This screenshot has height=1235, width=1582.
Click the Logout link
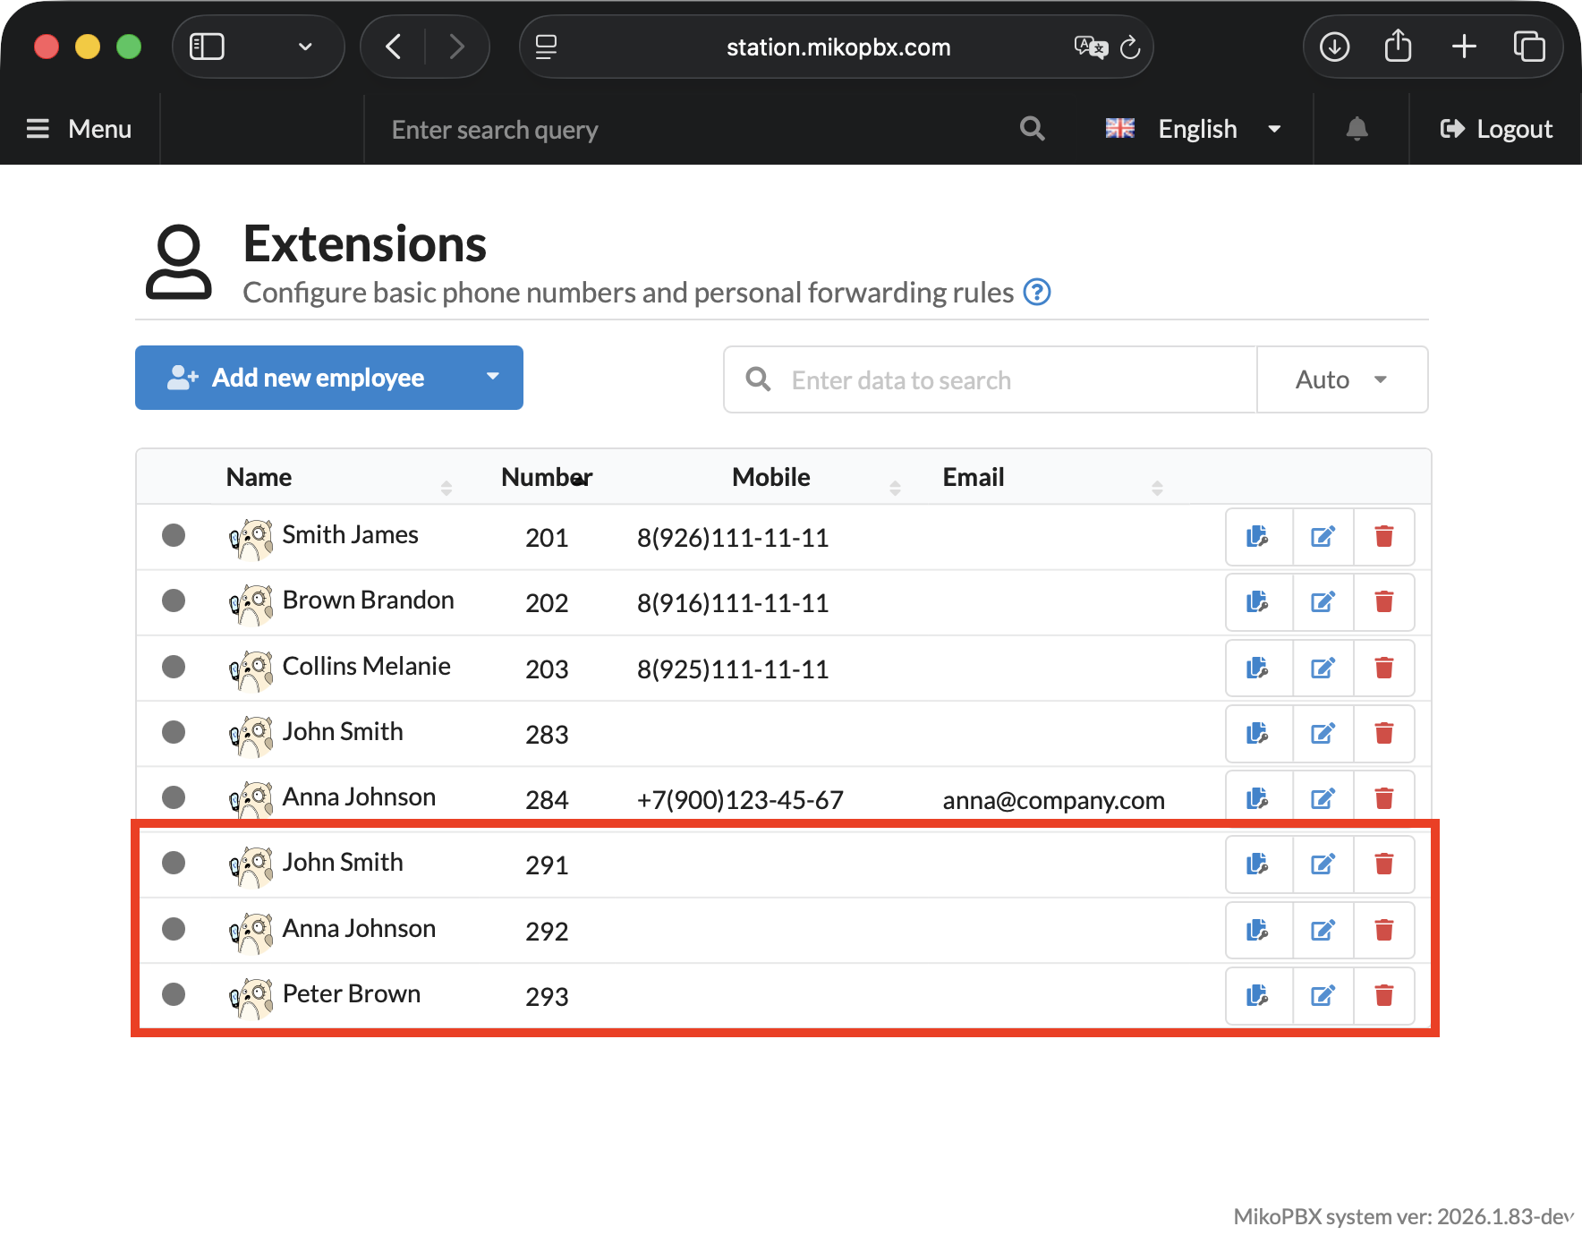pyautogui.click(x=1496, y=129)
